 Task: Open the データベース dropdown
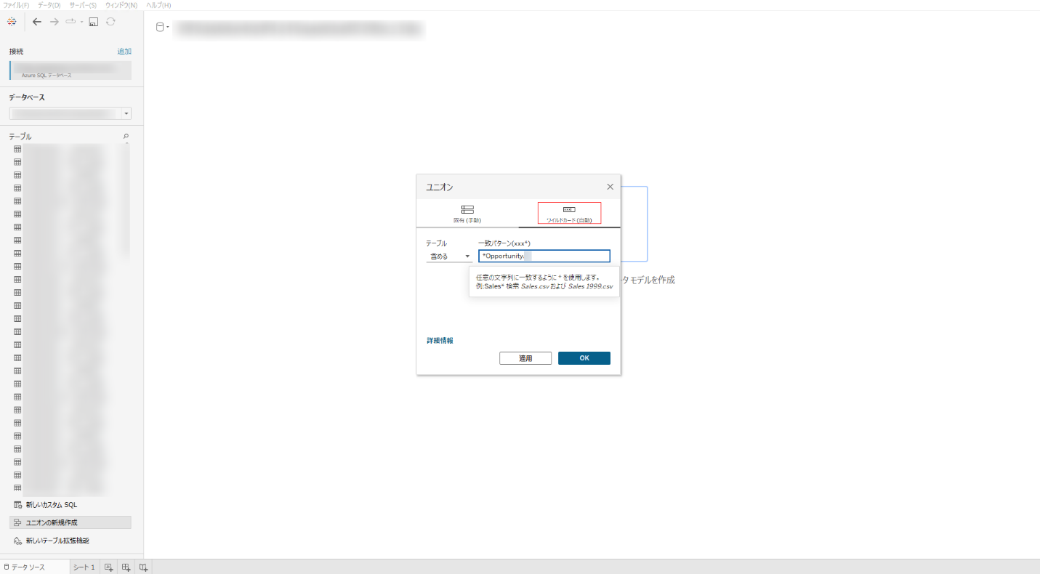coord(126,114)
